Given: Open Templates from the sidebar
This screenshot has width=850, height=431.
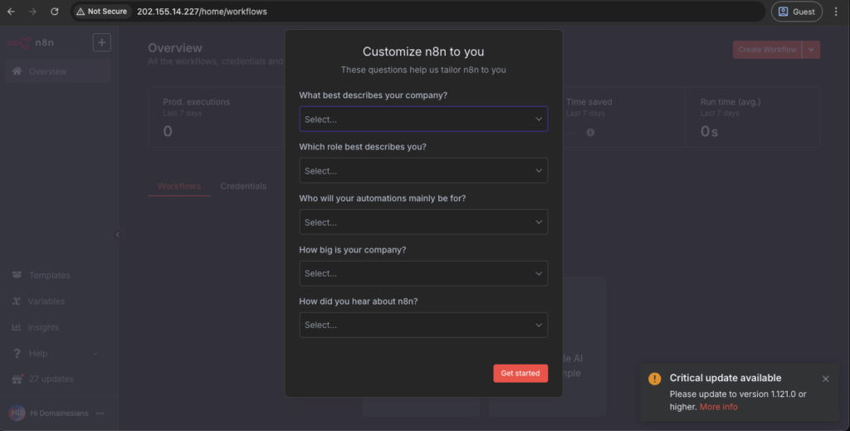Looking at the screenshot, I should 49,275.
